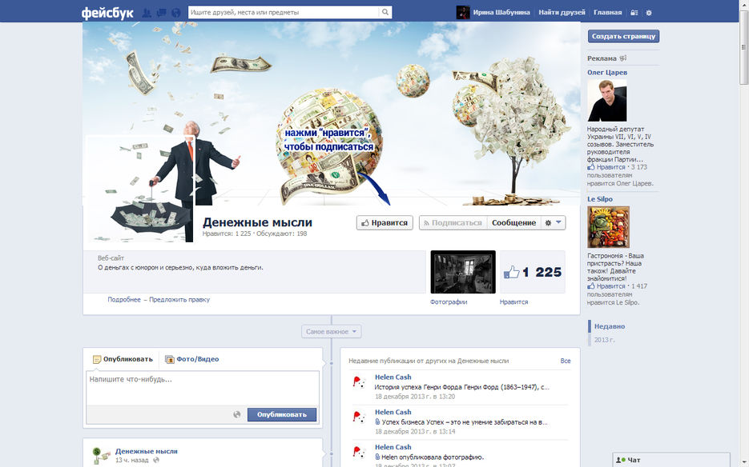The width and height of the screenshot is (749, 467).
Task: Jump to Недавно in the timeline navigator
Action: click(610, 326)
